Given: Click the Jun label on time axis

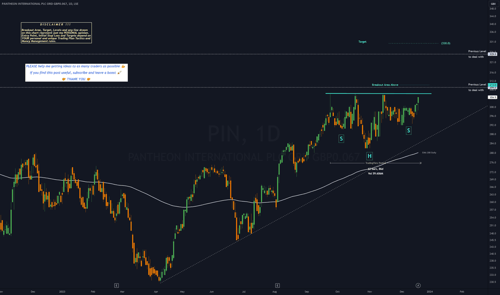Looking at the screenshot, I should pos(211,291).
